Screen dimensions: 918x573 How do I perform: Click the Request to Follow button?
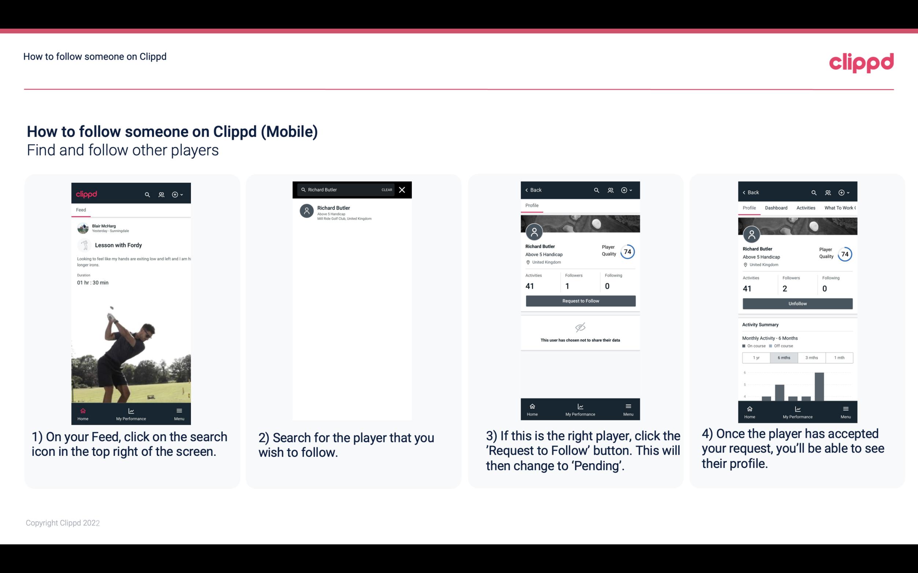point(580,300)
